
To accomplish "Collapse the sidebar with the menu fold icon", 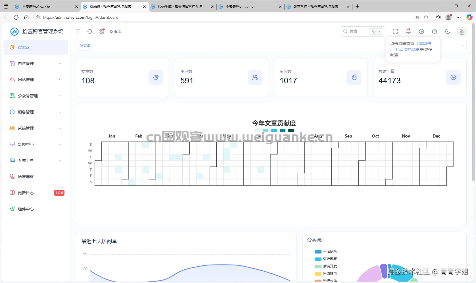I will (x=78, y=31).
